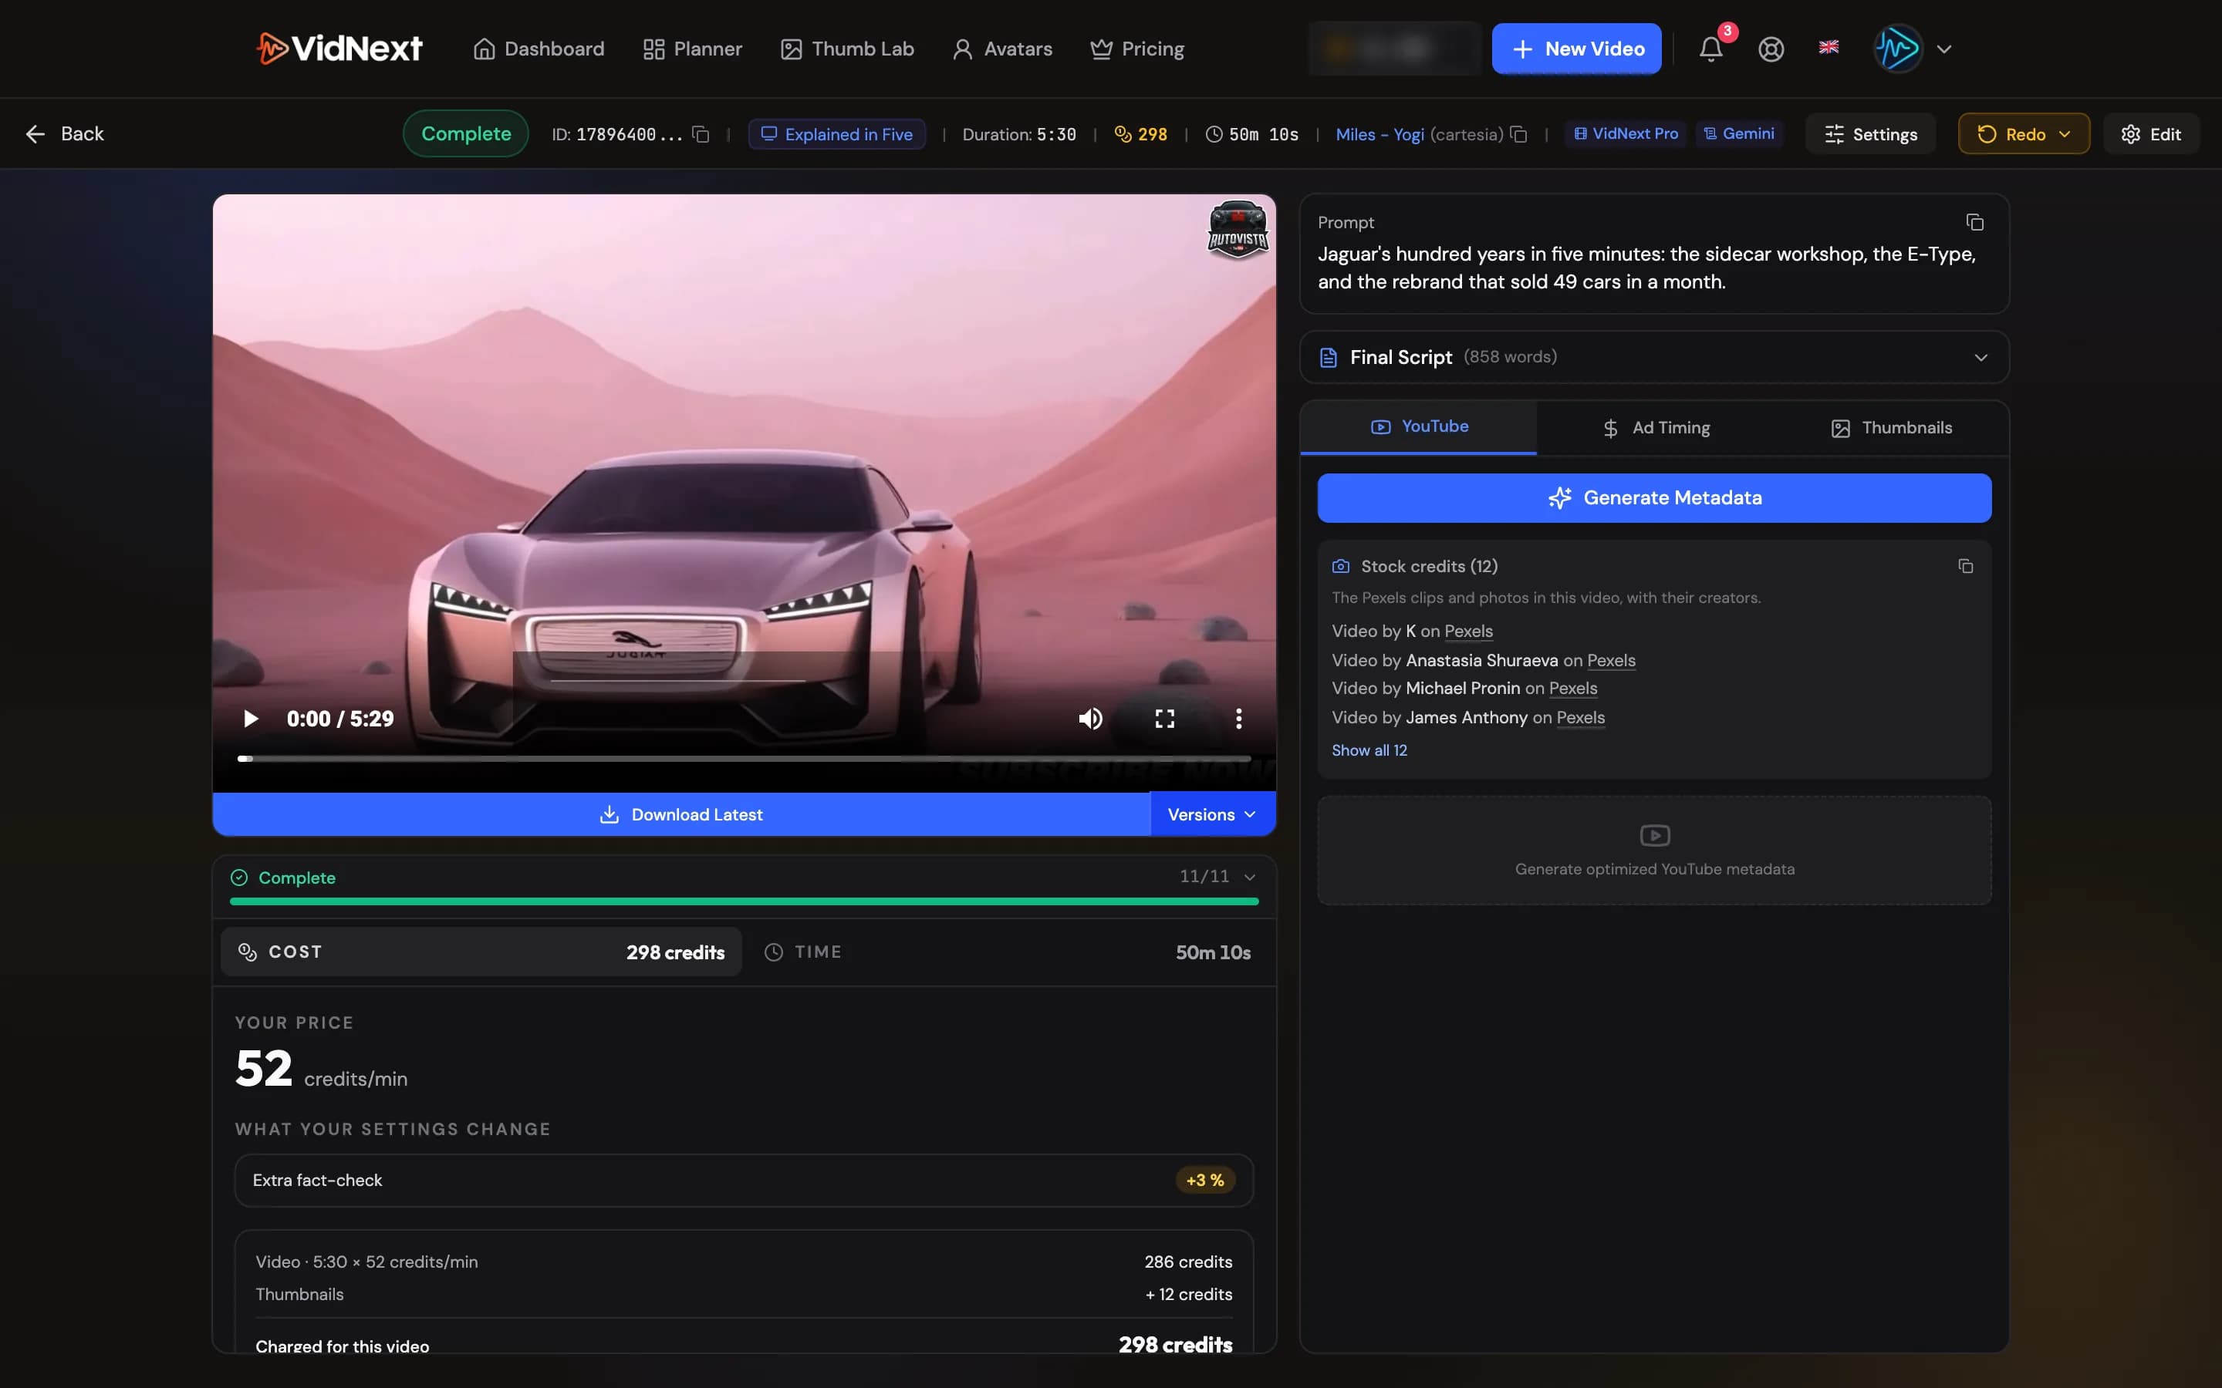Copy the video ID

[x=701, y=135]
